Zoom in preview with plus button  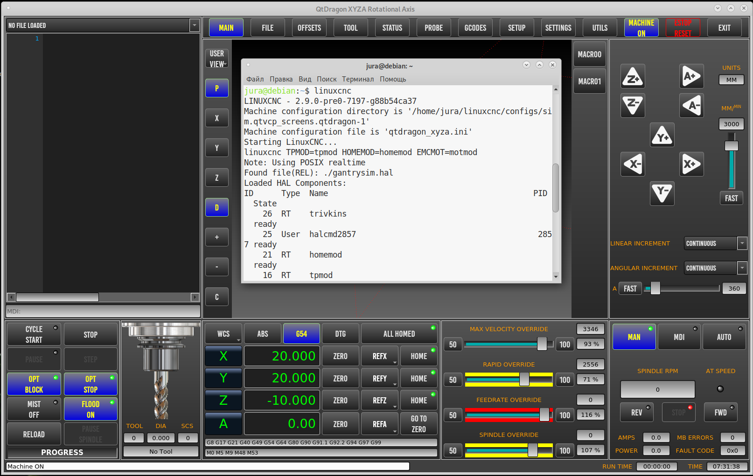point(217,237)
